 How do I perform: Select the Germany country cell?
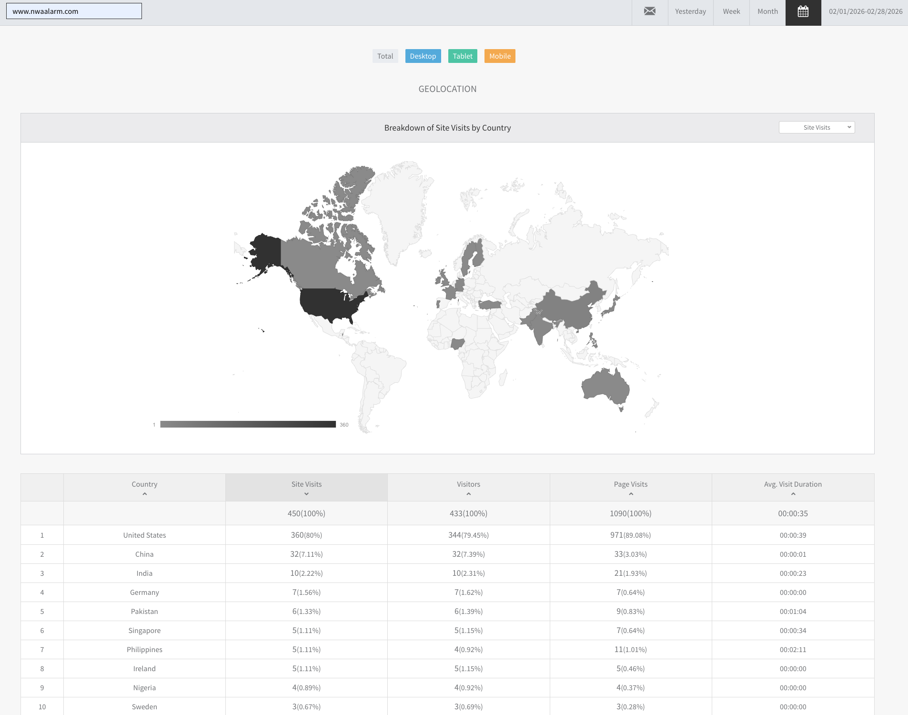coord(144,592)
